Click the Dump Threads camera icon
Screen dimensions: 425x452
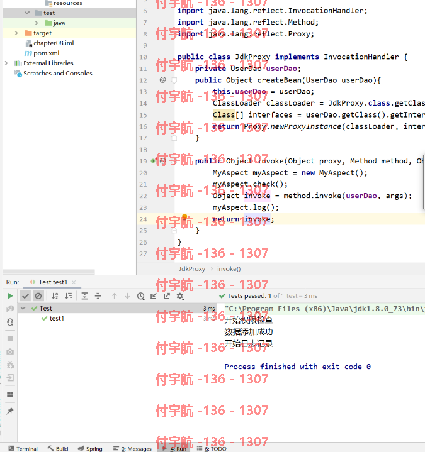pyautogui.click(x=10, y=351)
